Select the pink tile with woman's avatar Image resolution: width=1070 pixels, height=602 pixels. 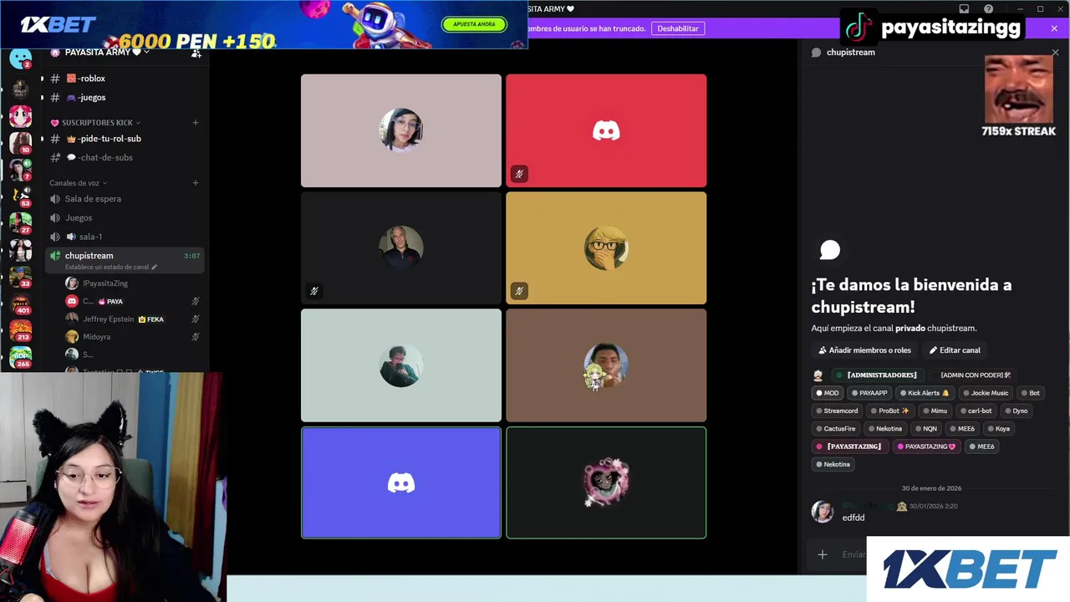[401, 130]
